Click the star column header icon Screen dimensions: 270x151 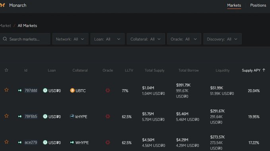[6, 70]
